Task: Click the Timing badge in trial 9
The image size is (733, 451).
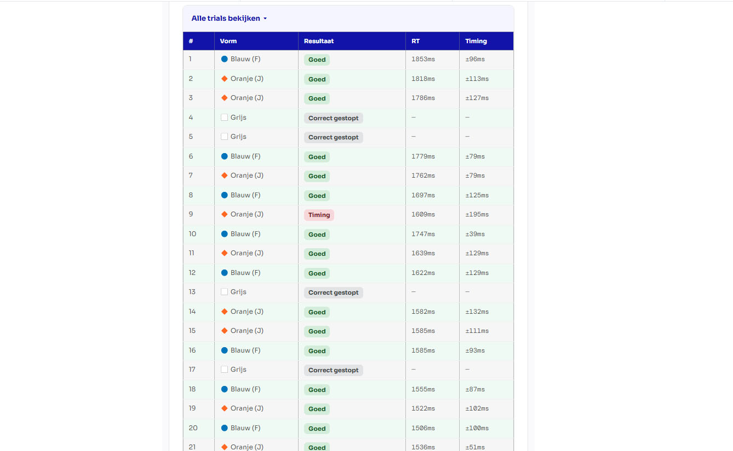Action: point(319,215)
